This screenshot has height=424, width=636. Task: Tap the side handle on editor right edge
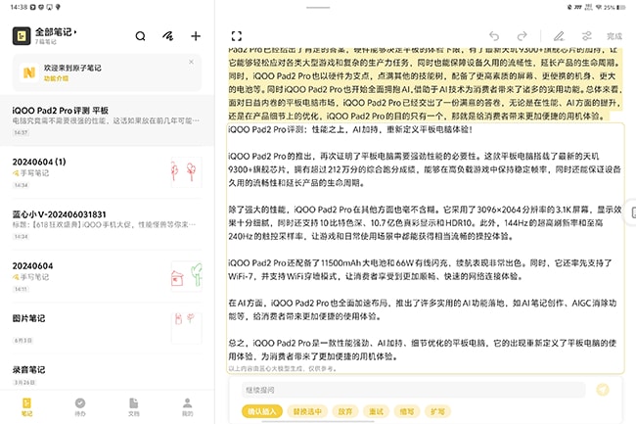click(632, 212)
